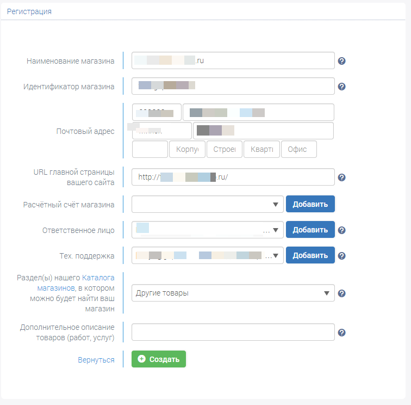This screenshot has width=411, height=405.
Task: Show help for Тех. поддержка row
Action: coord(341,256)
